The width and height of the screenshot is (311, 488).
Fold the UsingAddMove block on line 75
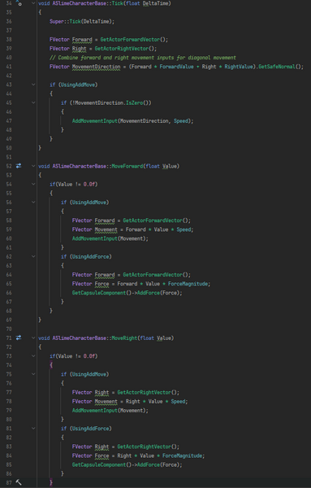coord(33,374)
